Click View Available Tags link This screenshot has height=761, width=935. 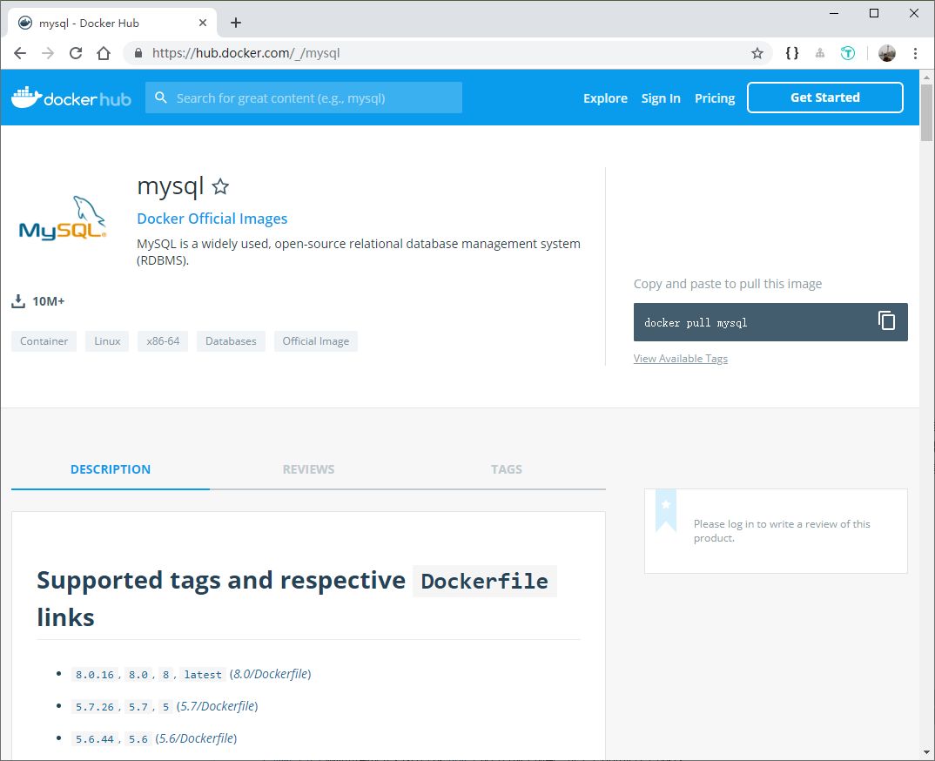(681, 359)
